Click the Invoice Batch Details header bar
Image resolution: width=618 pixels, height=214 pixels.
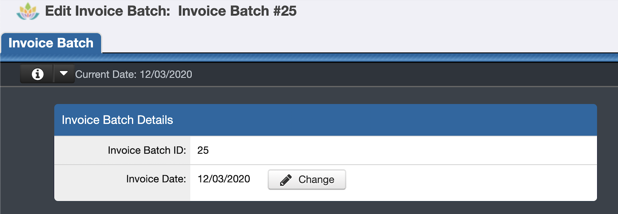coord(118,120)
